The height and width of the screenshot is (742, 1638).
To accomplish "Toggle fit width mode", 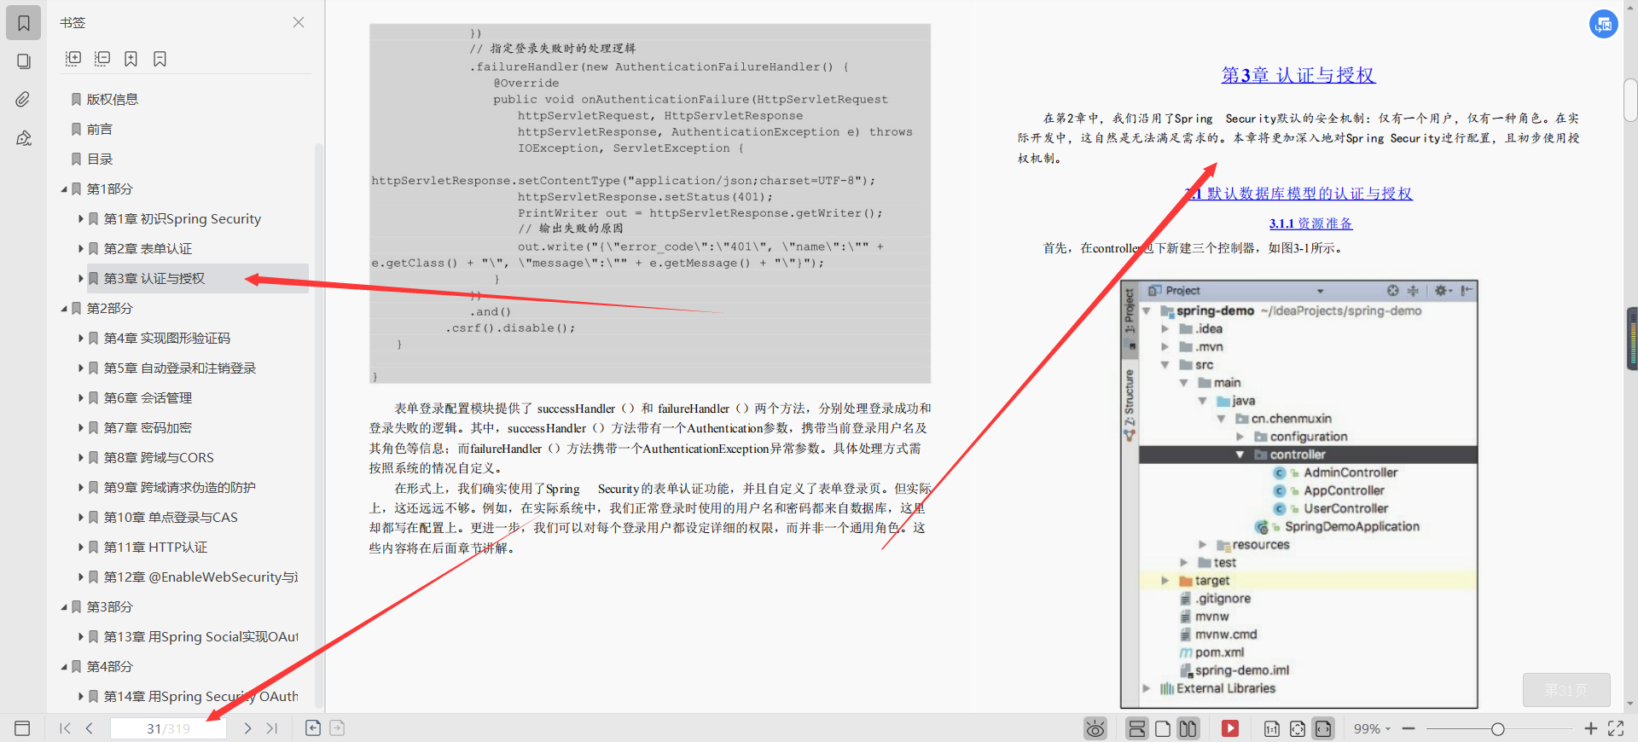I will [x=1323, y=728].
